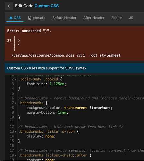
Task: Select the Footer tab
Action: 117,18
